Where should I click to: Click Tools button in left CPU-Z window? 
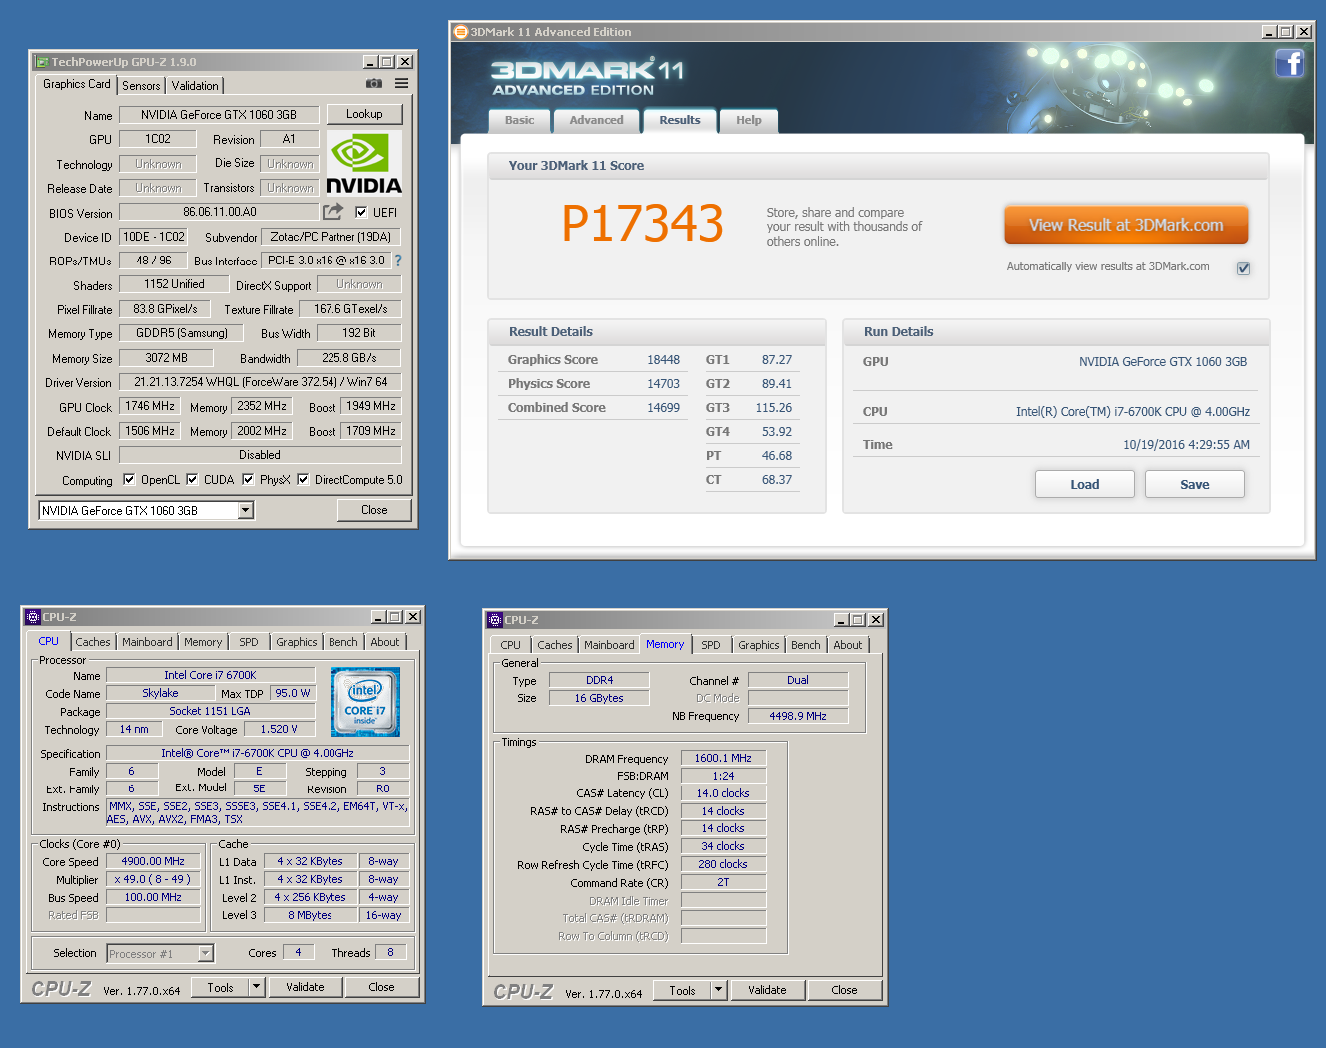point(221,987)
